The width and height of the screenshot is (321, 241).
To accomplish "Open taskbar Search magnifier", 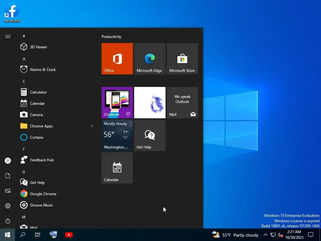I will [x=23, y=235].
